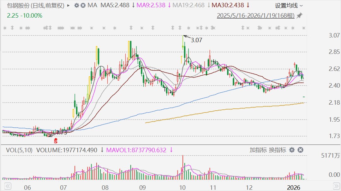Click 换指标 to switch indicator
The height and width of the screenshot is (191, 341).
click(x=278, y=150)
